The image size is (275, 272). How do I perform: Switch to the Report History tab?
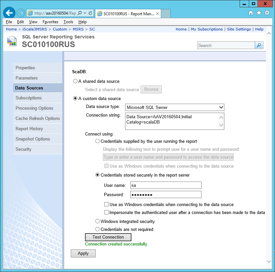38,129
